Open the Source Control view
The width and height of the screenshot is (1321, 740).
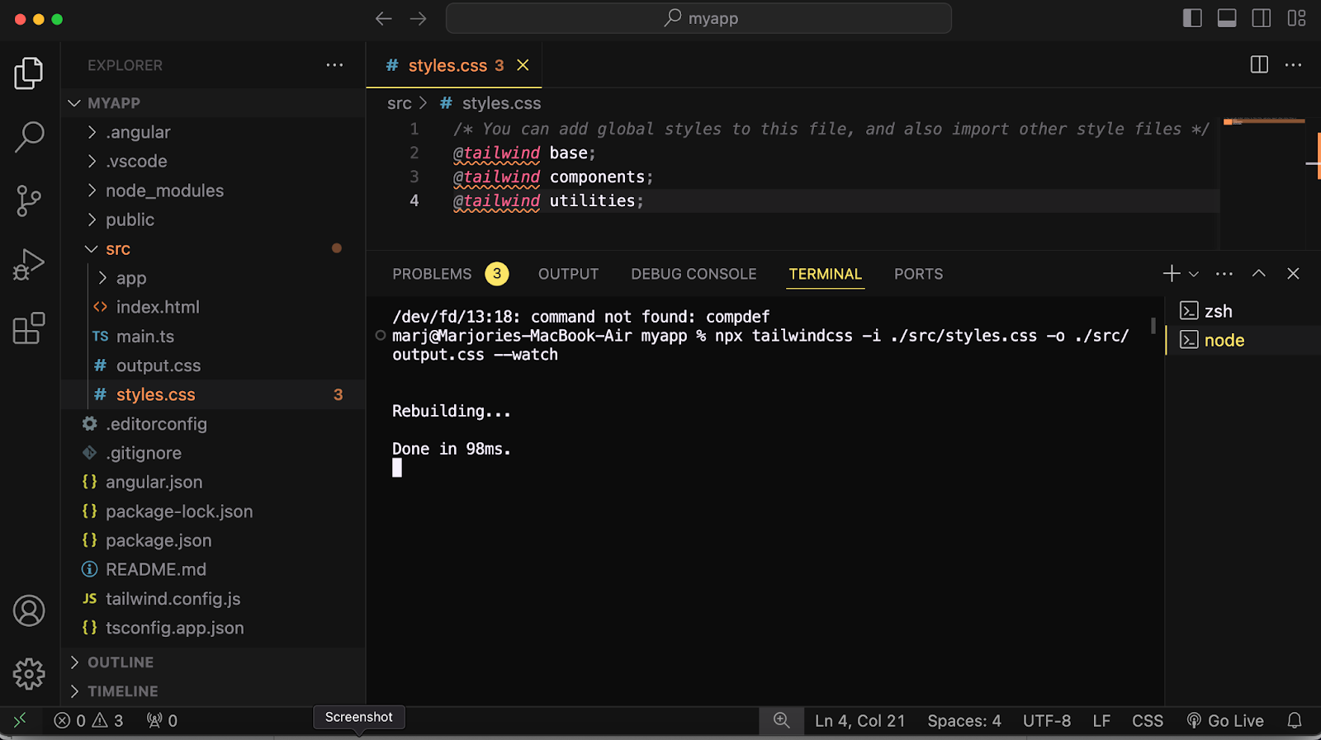(29, 200)
